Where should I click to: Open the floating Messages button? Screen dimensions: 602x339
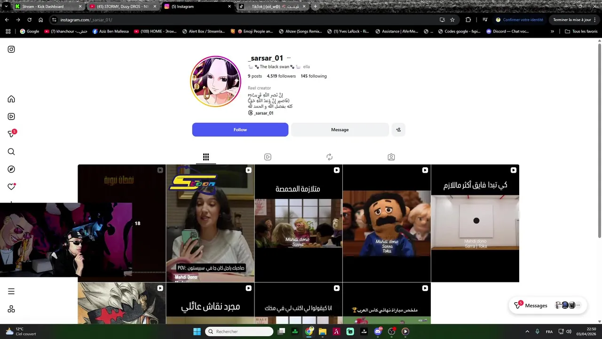click(548, 306)
